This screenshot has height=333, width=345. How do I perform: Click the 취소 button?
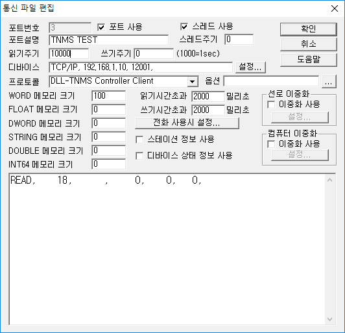tap(309, 44)
